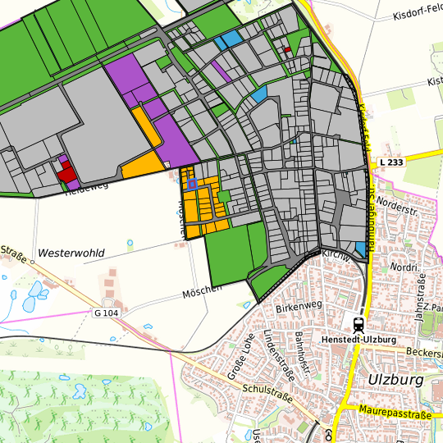Click the Norderstr. street label
This screenshot has width=443, height=443.
click(397, 207)
